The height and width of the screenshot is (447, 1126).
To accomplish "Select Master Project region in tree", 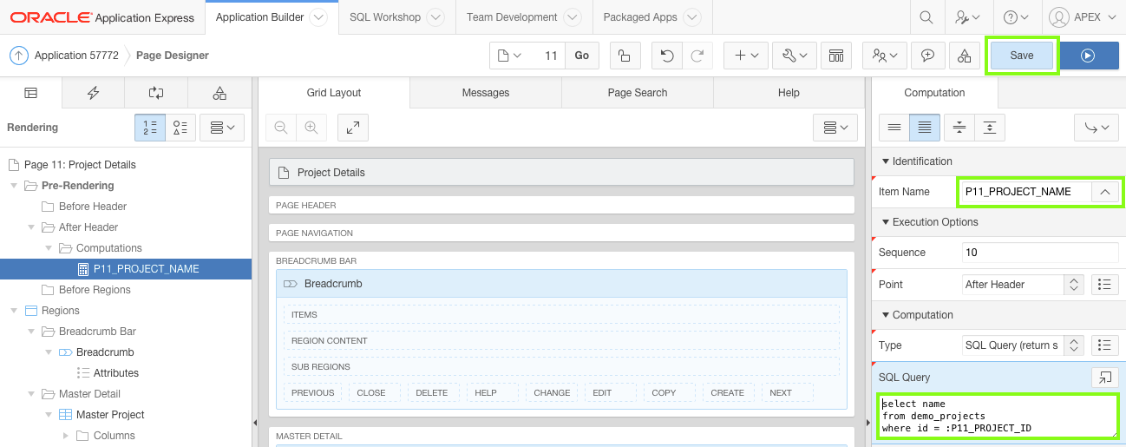I will coord(110,415).
